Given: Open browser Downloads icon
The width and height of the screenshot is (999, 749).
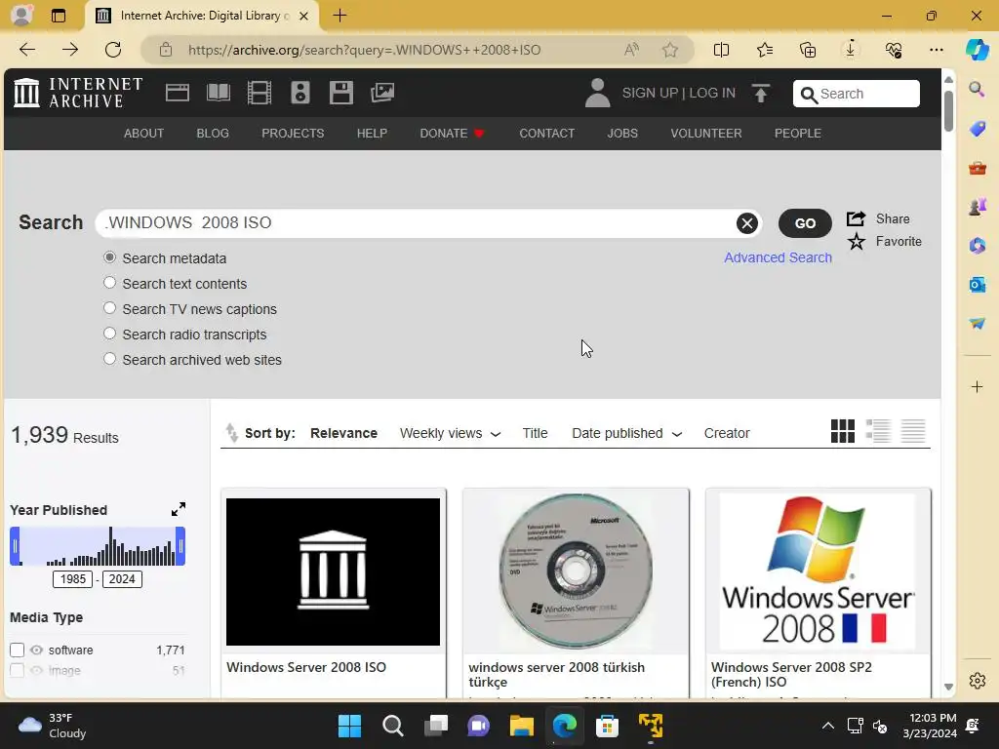Looking at the screenshot, I should (850, 50).
